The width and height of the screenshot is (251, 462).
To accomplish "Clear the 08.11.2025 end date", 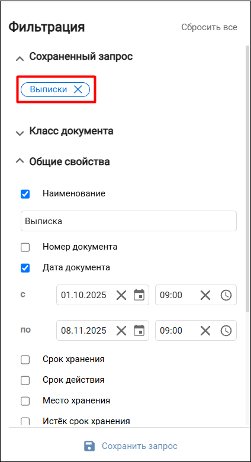I will 121,330.
